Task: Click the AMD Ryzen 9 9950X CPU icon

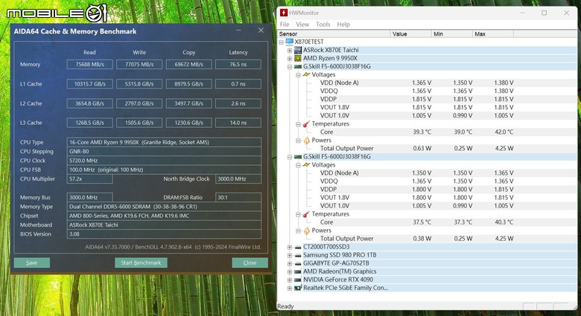Action: pyautogui.click(x=298, y=58)
